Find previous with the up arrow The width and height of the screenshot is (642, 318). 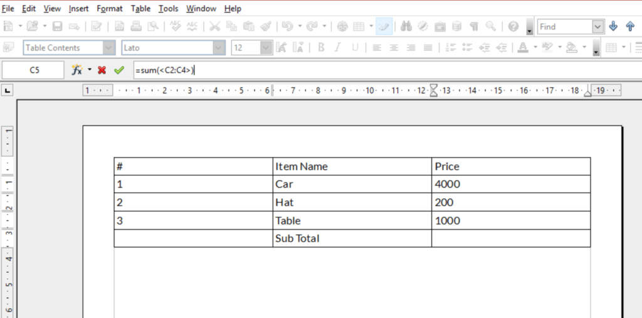pyautogui.click(x=630, y=26)
